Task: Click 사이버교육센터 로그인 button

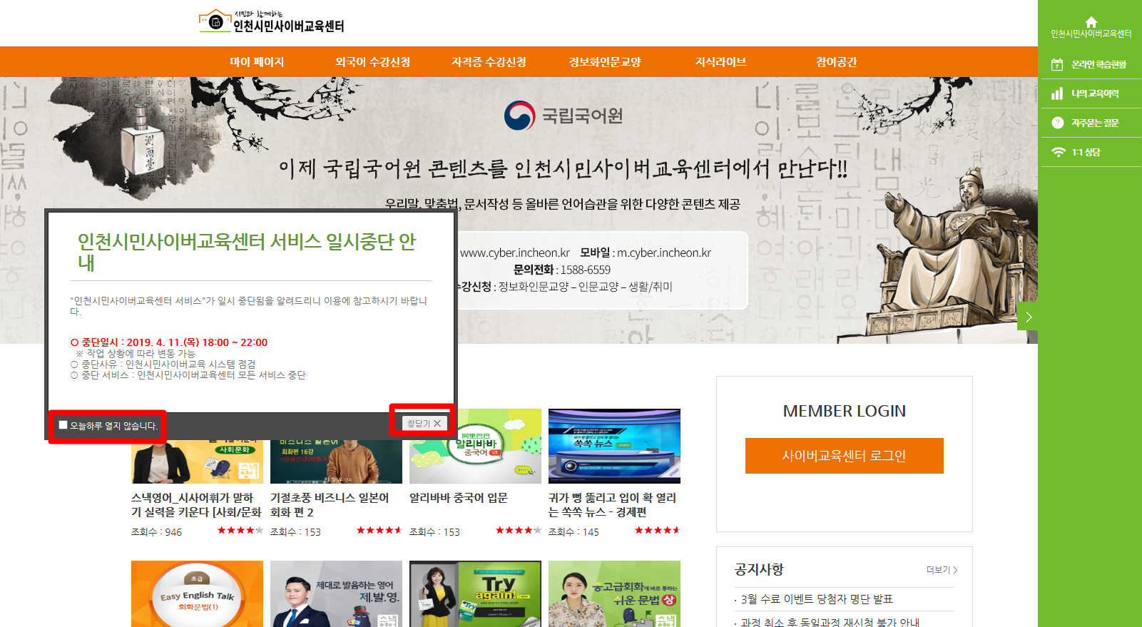Action: point(844,456)
